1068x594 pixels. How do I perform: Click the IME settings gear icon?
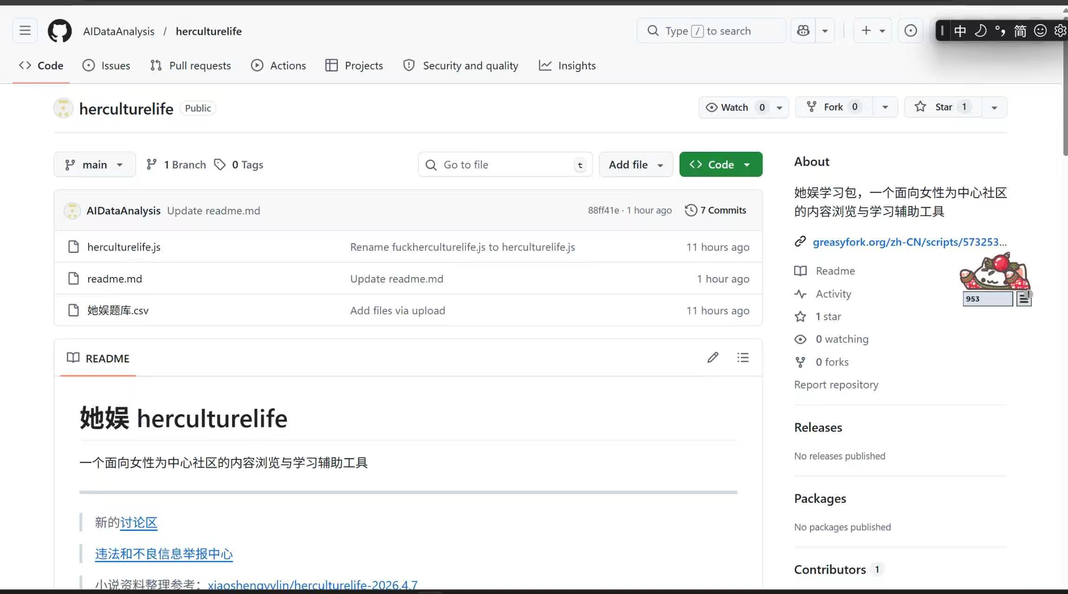1060,31
